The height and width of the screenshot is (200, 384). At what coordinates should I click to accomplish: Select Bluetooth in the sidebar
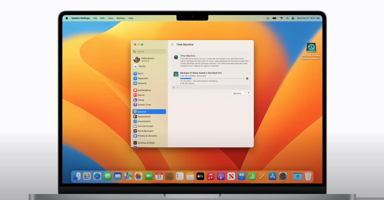(142, 78)
